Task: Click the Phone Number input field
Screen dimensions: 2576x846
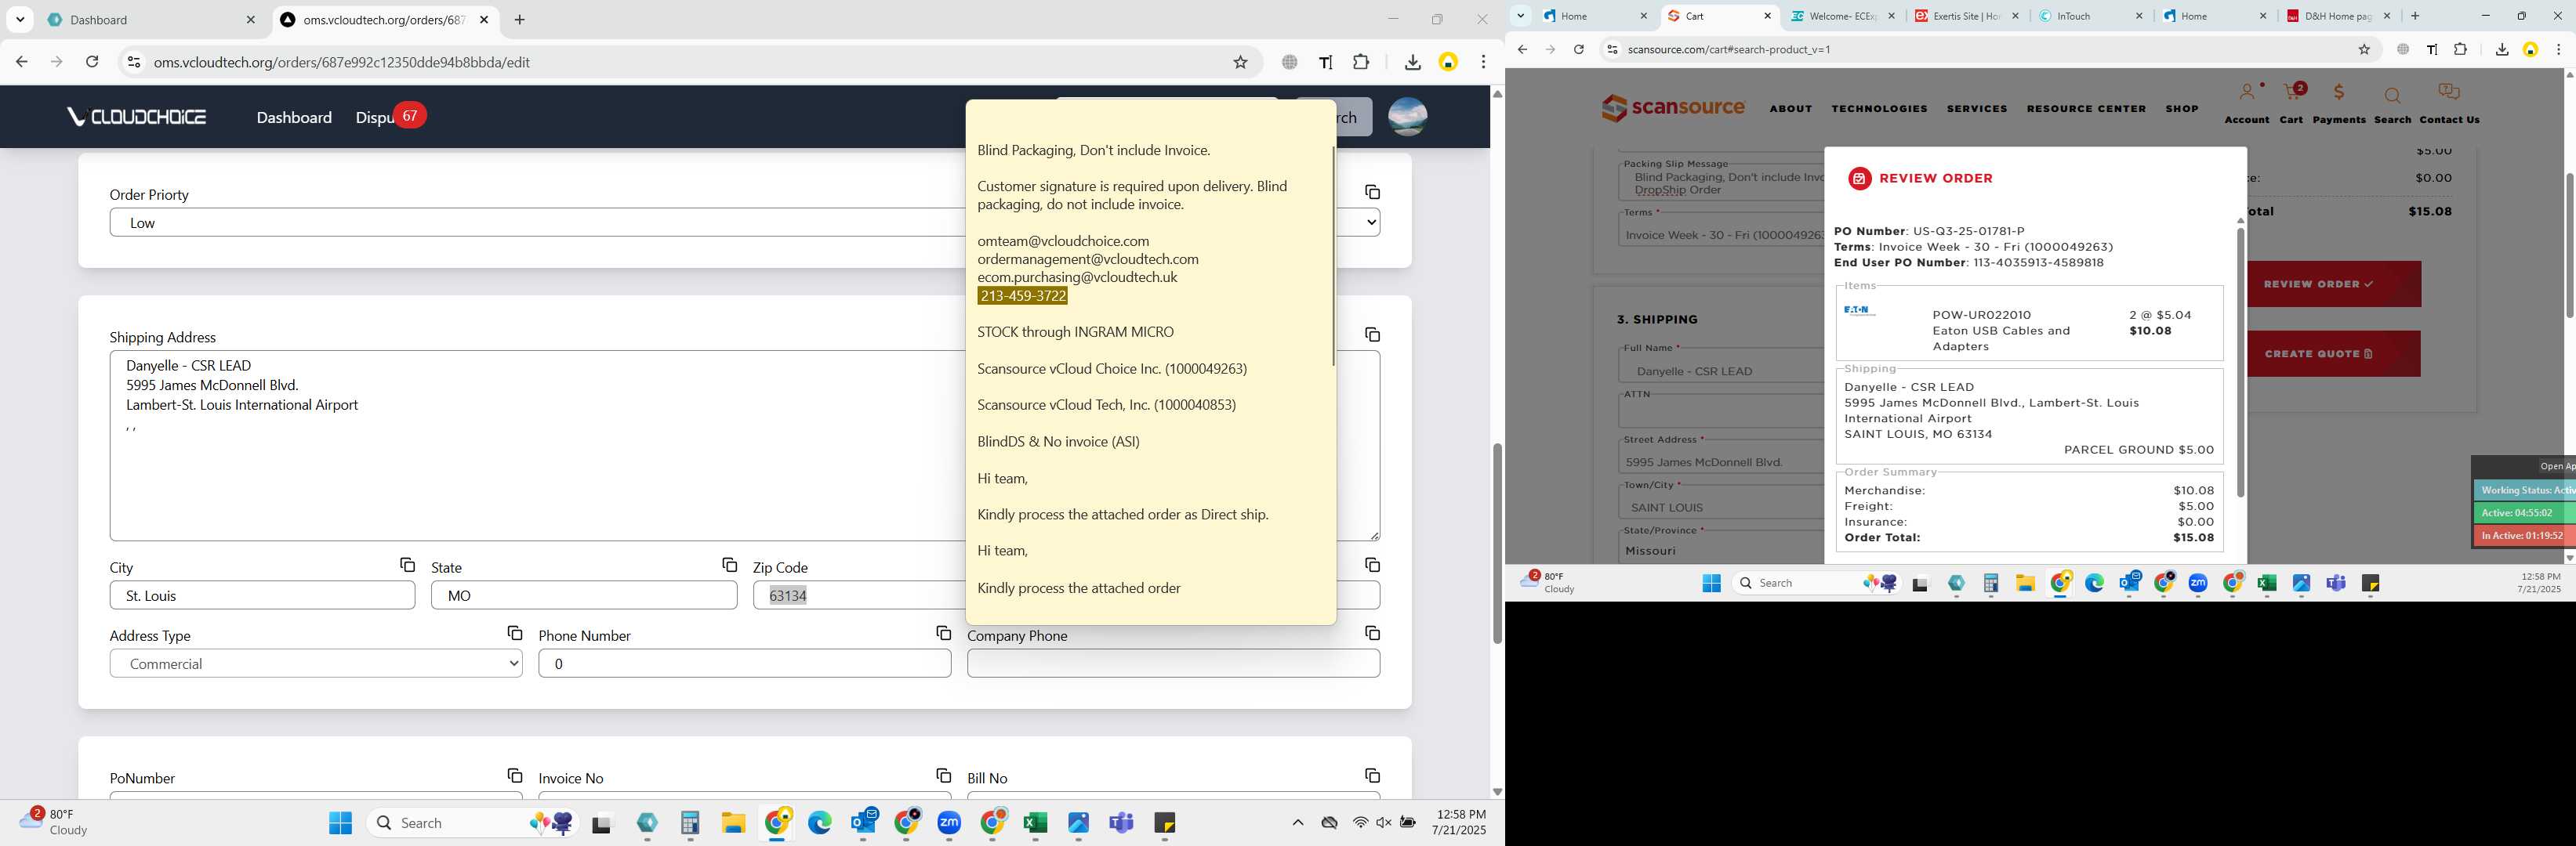Action: pyautogui.click(x=744, y=663)
